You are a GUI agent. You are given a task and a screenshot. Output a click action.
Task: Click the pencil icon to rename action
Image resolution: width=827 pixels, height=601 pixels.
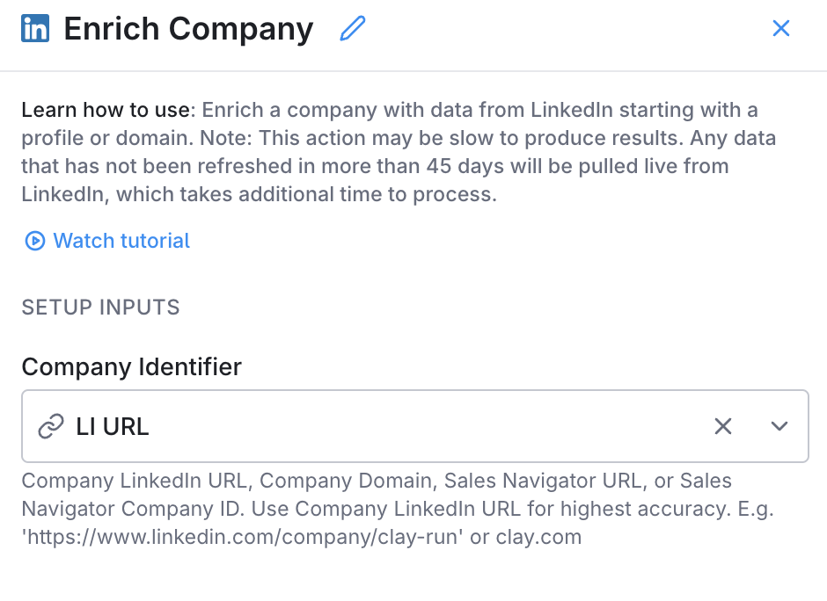point(352,29)
